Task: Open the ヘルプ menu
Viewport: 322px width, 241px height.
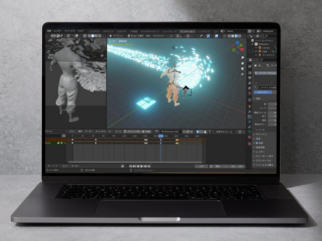Action: [80, 31]
